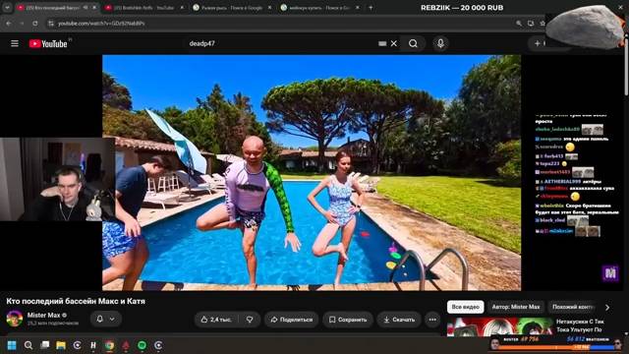Click the video title 'Кто последний бассейн Макс и Катя'

pyautogui.click(x=76, y=301)
